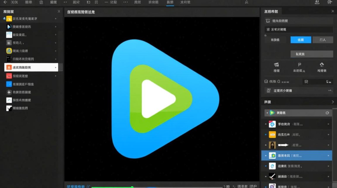Select the grey plus-star icon in the left list

(9, 92)
